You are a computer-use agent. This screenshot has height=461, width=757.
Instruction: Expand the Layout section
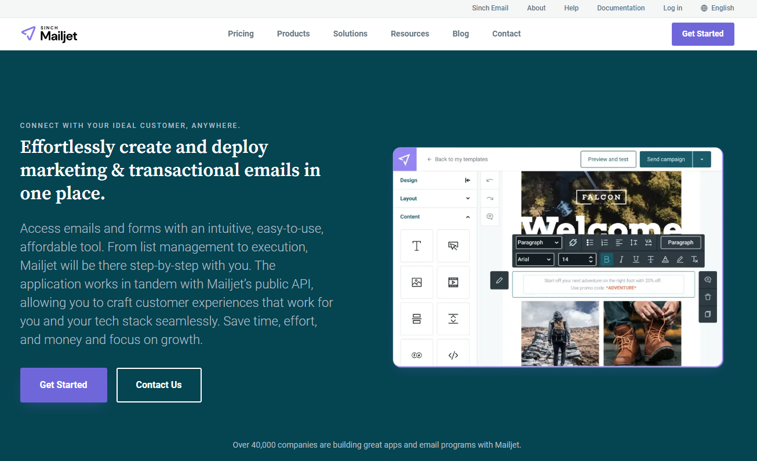tap(435, 199)
